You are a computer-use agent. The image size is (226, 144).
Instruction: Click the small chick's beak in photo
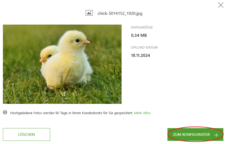point(43,60)
